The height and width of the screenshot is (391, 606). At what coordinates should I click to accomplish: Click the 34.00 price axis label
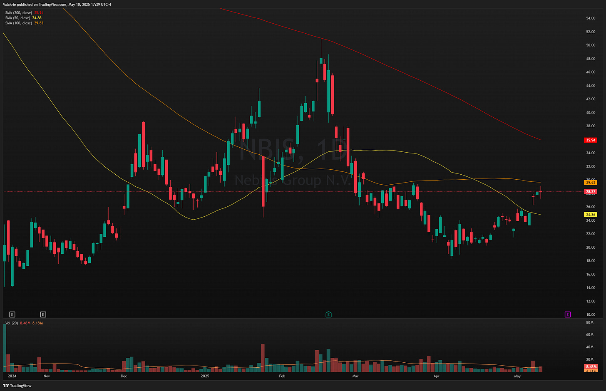(x=591, y=153)
